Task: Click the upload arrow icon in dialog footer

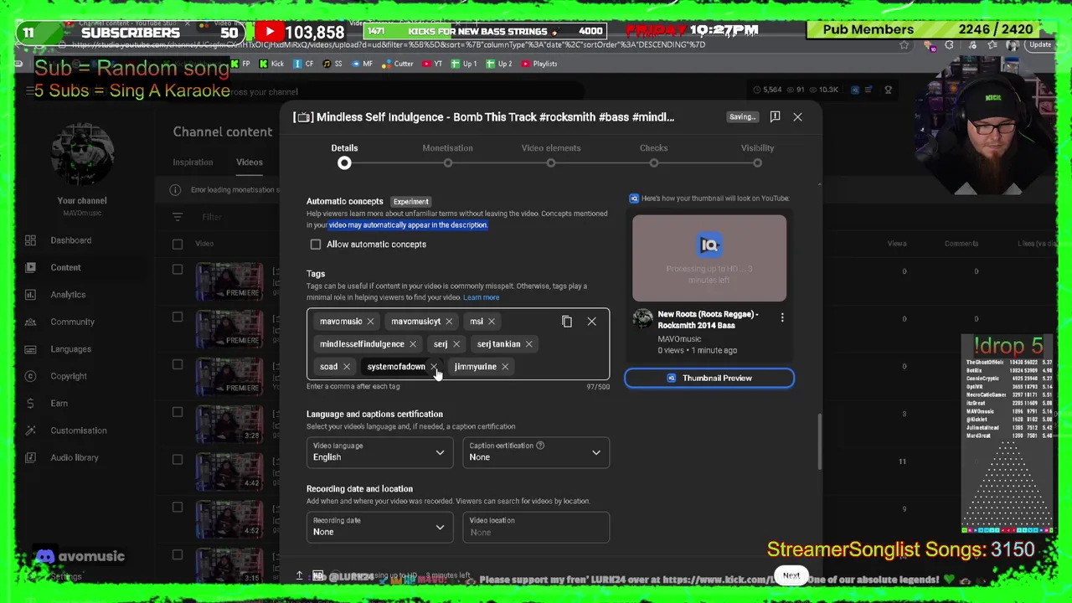Action: 299,575
